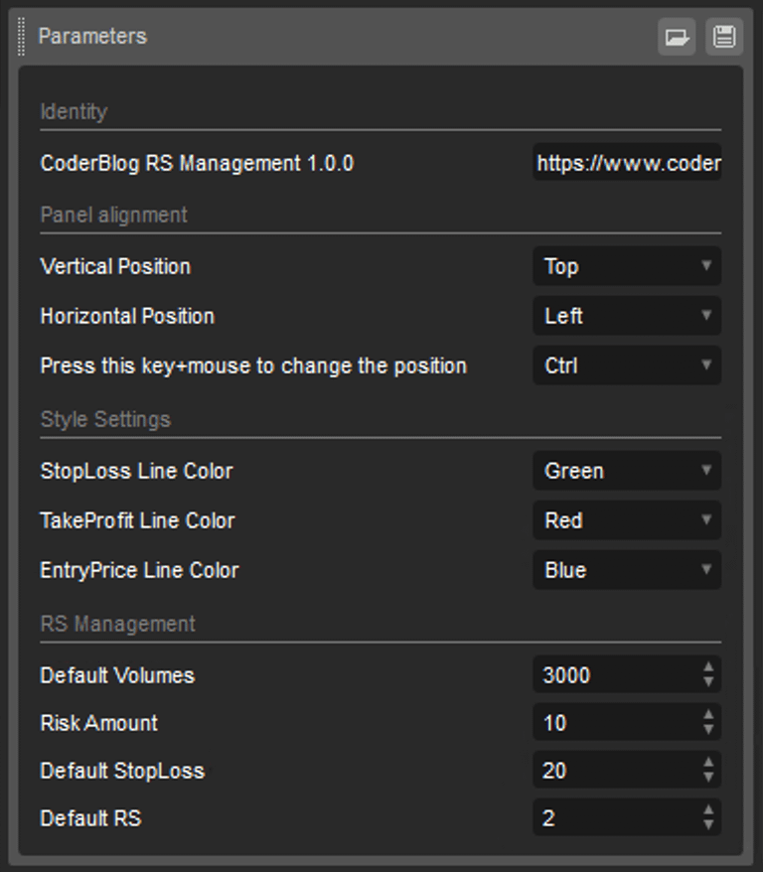Click the load parameters folder icon
Image resolution: width=763 pixels, height=872 pixels.
coord(677,37)
